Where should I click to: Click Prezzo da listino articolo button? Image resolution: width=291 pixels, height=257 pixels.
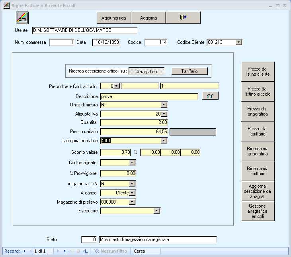[258, 91]
